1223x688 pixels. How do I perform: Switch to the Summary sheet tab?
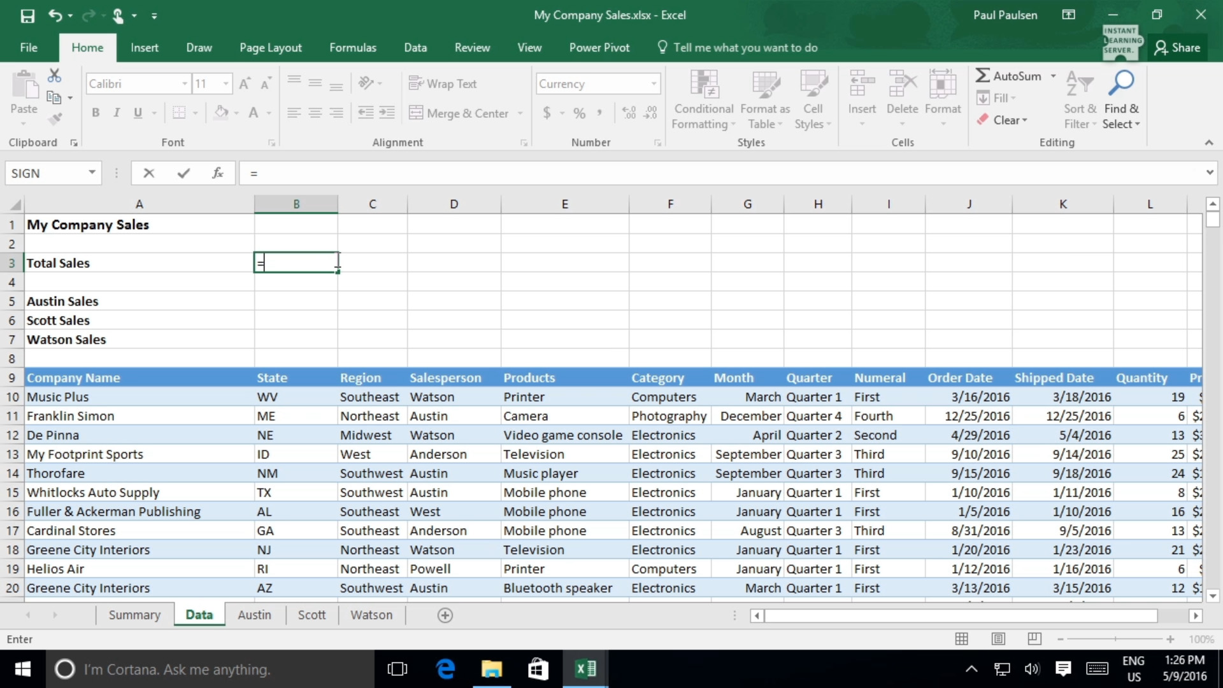click(x=134, y=615)
